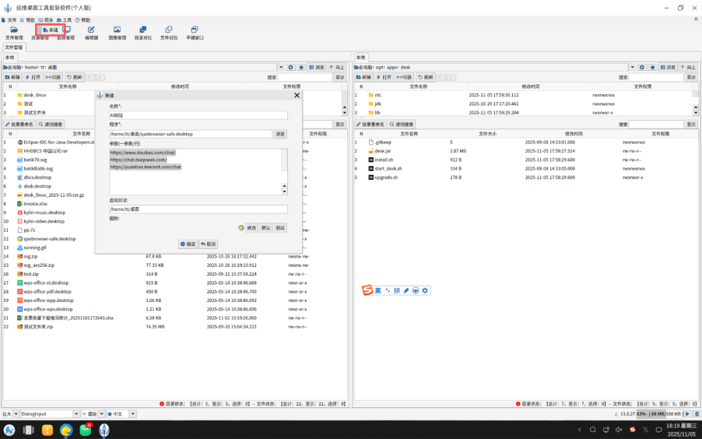This screenshot has width=702, height=439.
Task: Expand the left pane path history dropdown
Action: (281, 67)
